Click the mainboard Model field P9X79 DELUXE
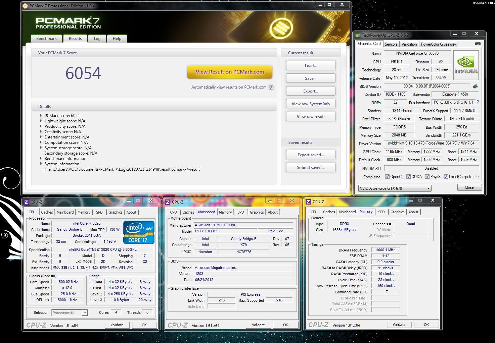 point(225,231)
